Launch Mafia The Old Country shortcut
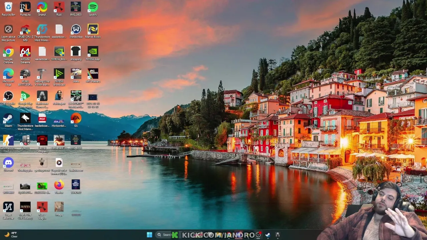This screenshot has height=240, width=427. [25, 210]
